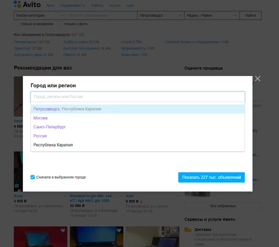The image size is (279, 247).
Task: Open the Авто top menu
Action: point(50,6)
